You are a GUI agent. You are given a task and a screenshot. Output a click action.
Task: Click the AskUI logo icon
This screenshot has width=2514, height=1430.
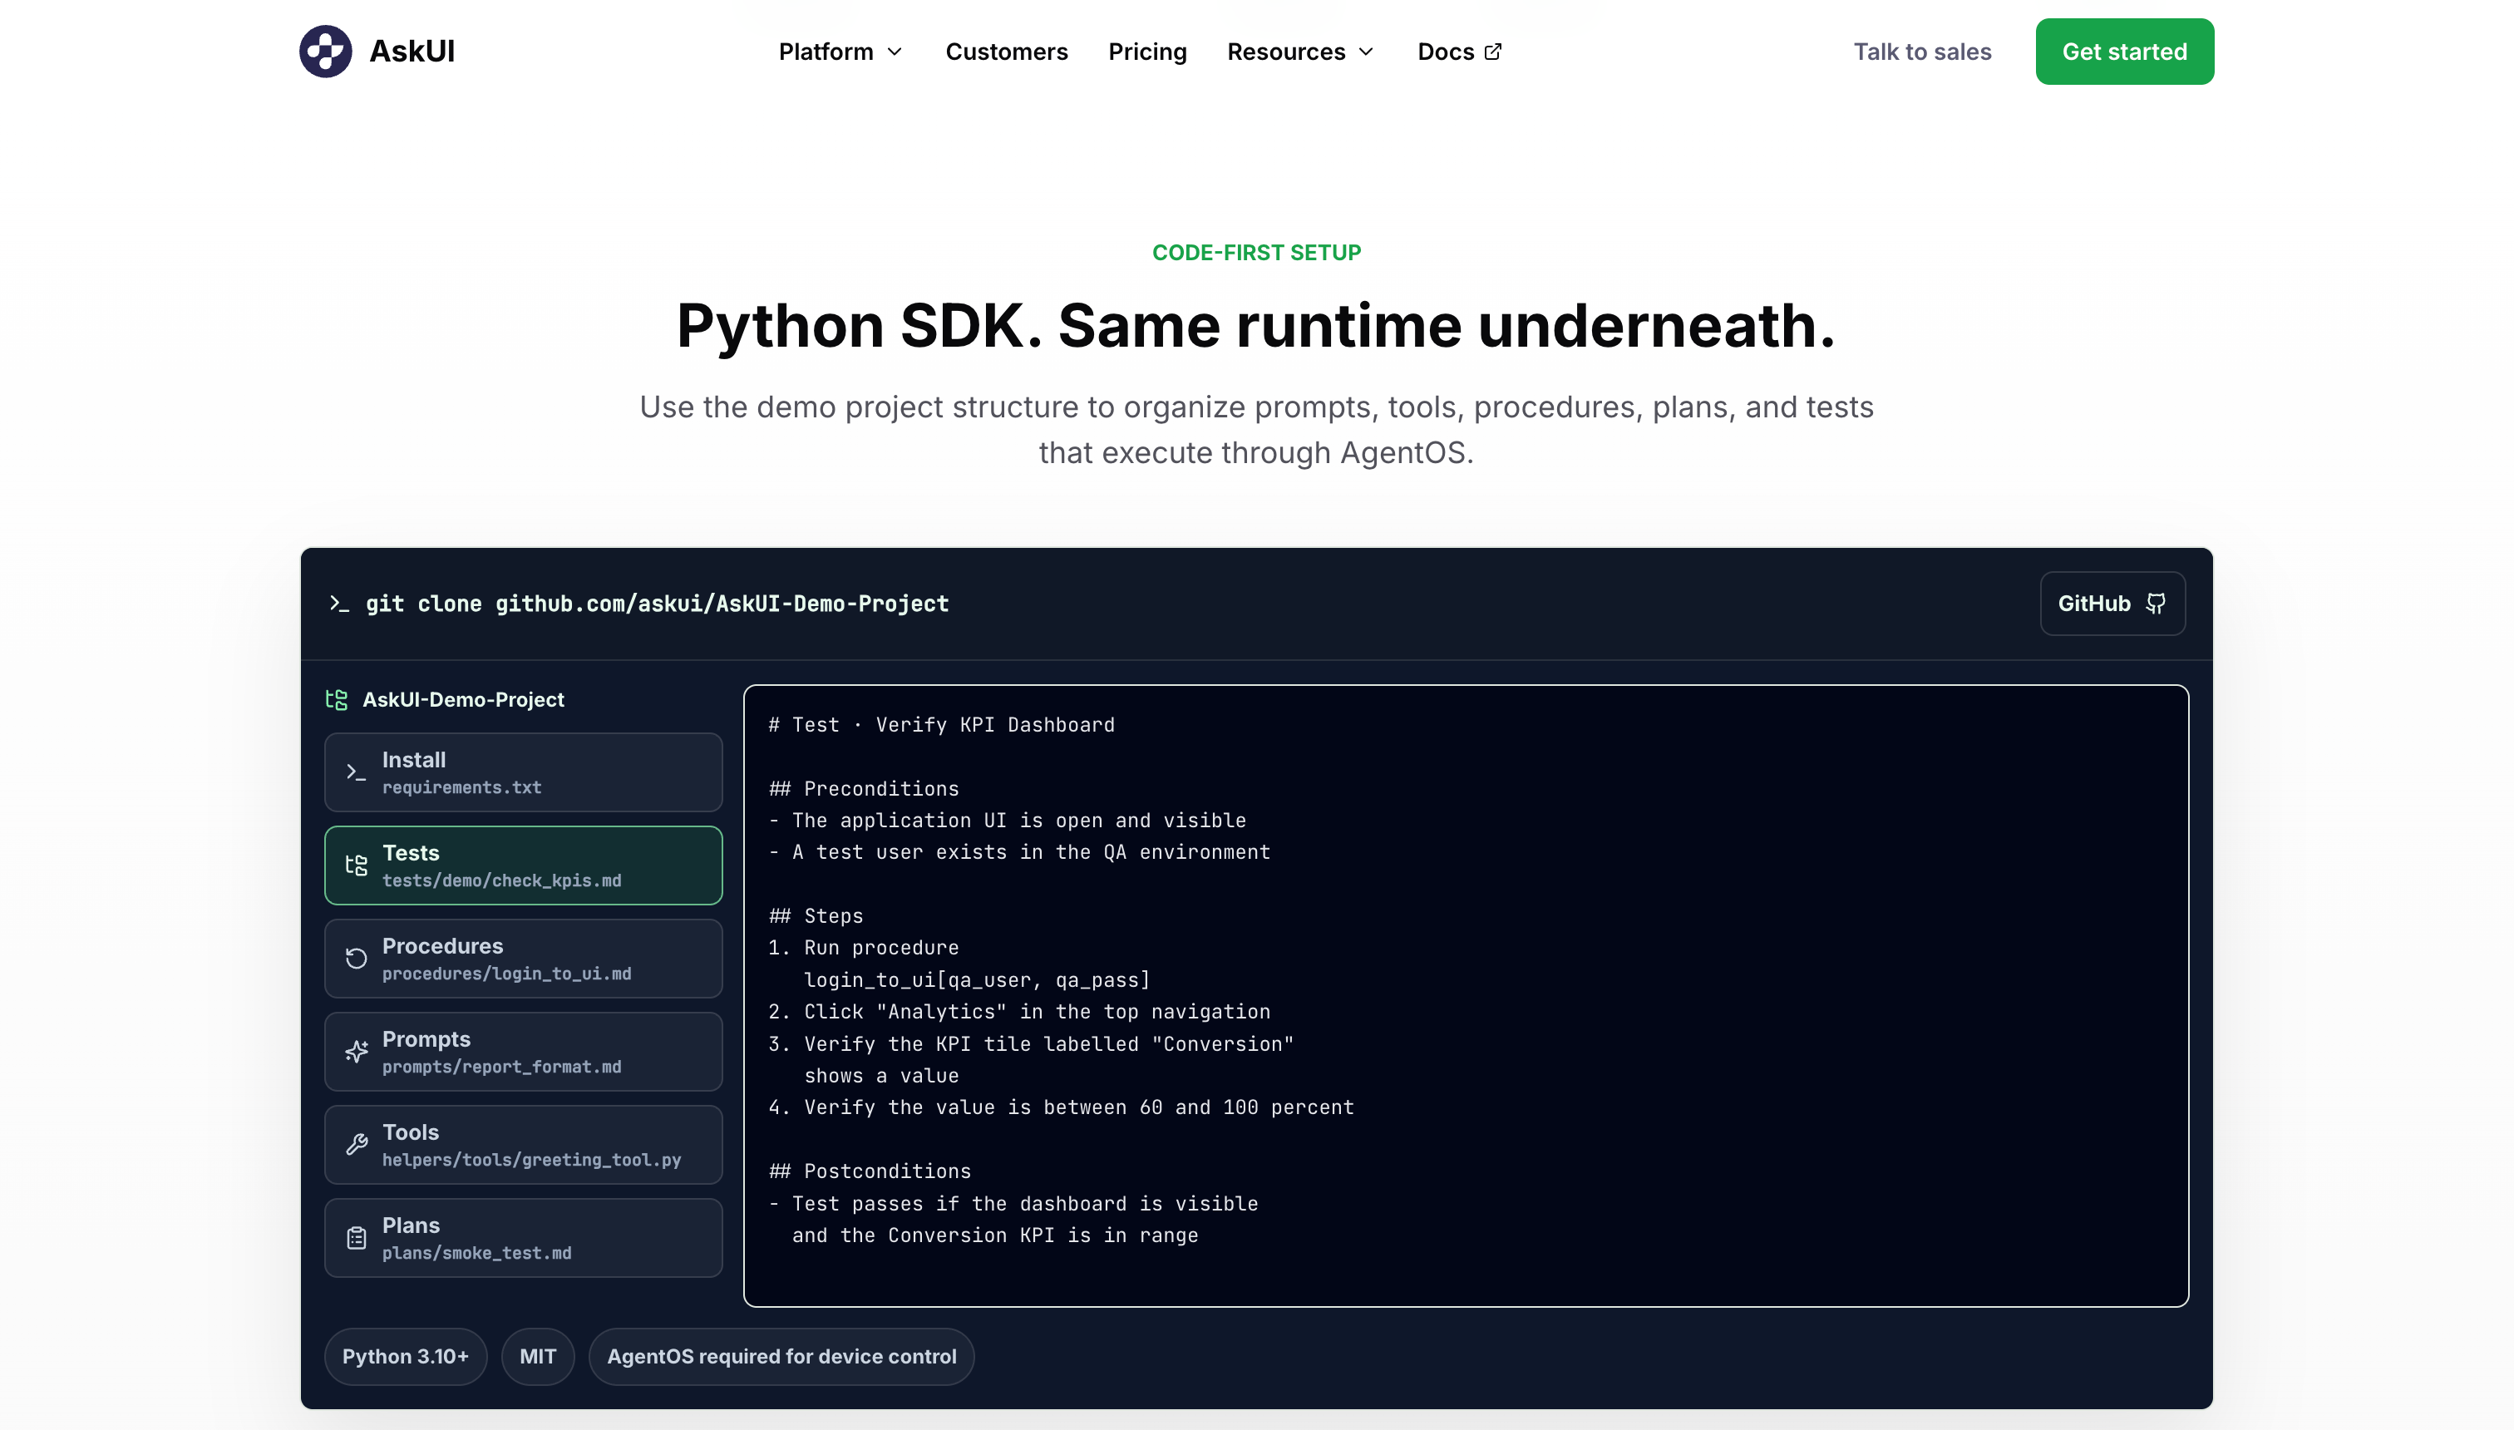325,51
